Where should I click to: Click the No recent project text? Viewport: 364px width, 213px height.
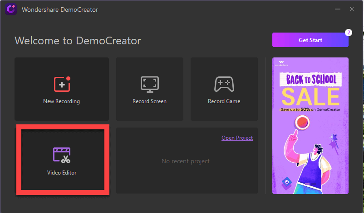click(x=186, y=161)
